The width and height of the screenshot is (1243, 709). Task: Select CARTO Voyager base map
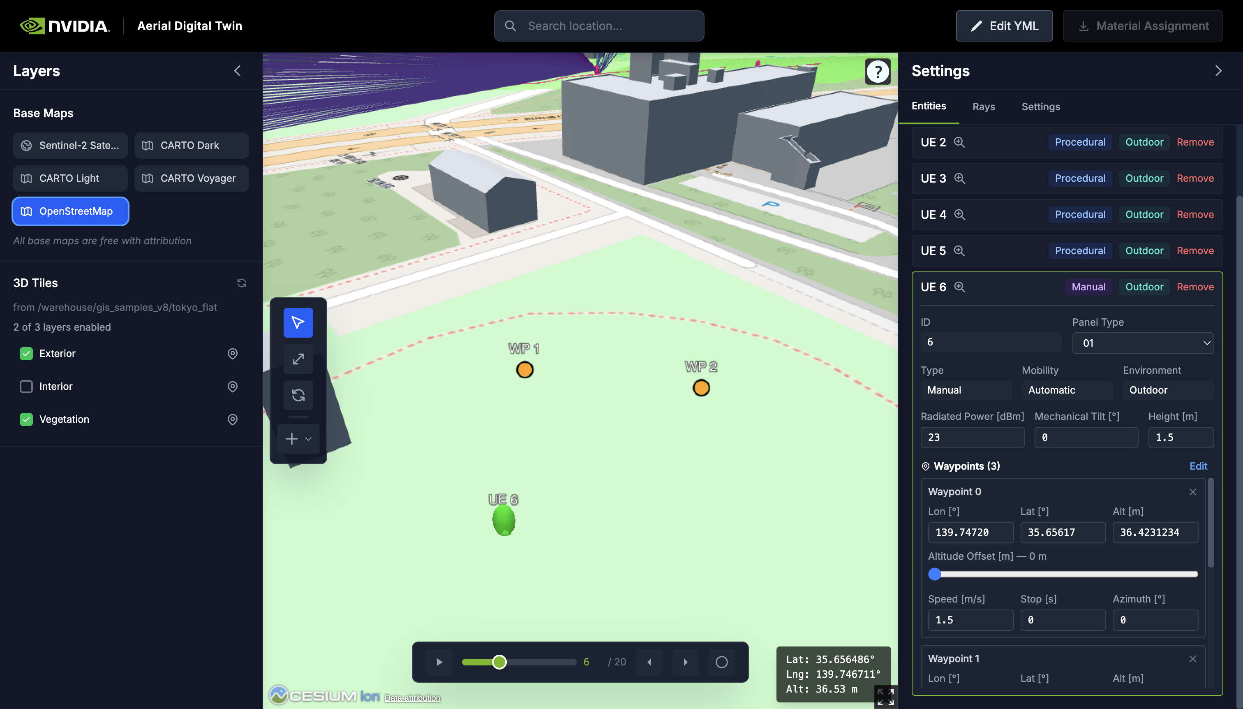[x=192, y=178]
